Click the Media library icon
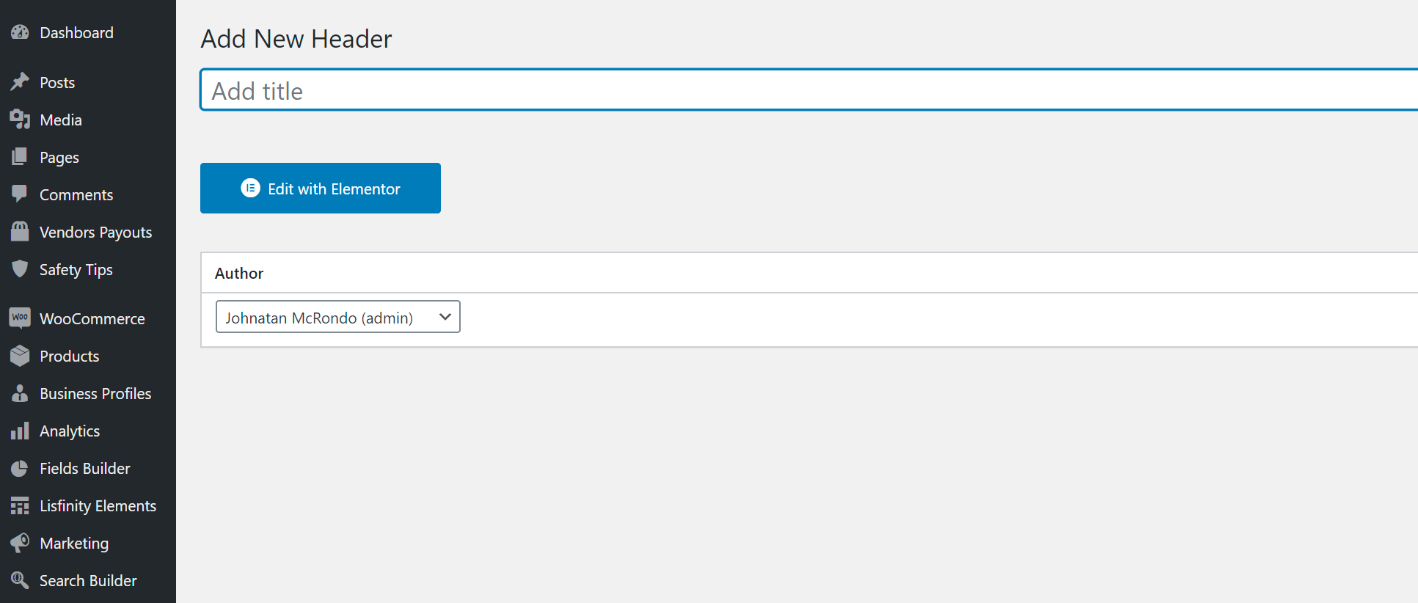 [20, 120]
